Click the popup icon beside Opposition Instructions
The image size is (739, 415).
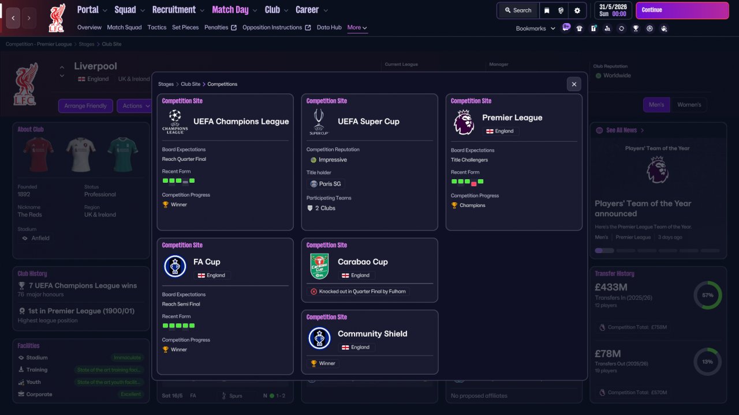(x=308, y=28)
